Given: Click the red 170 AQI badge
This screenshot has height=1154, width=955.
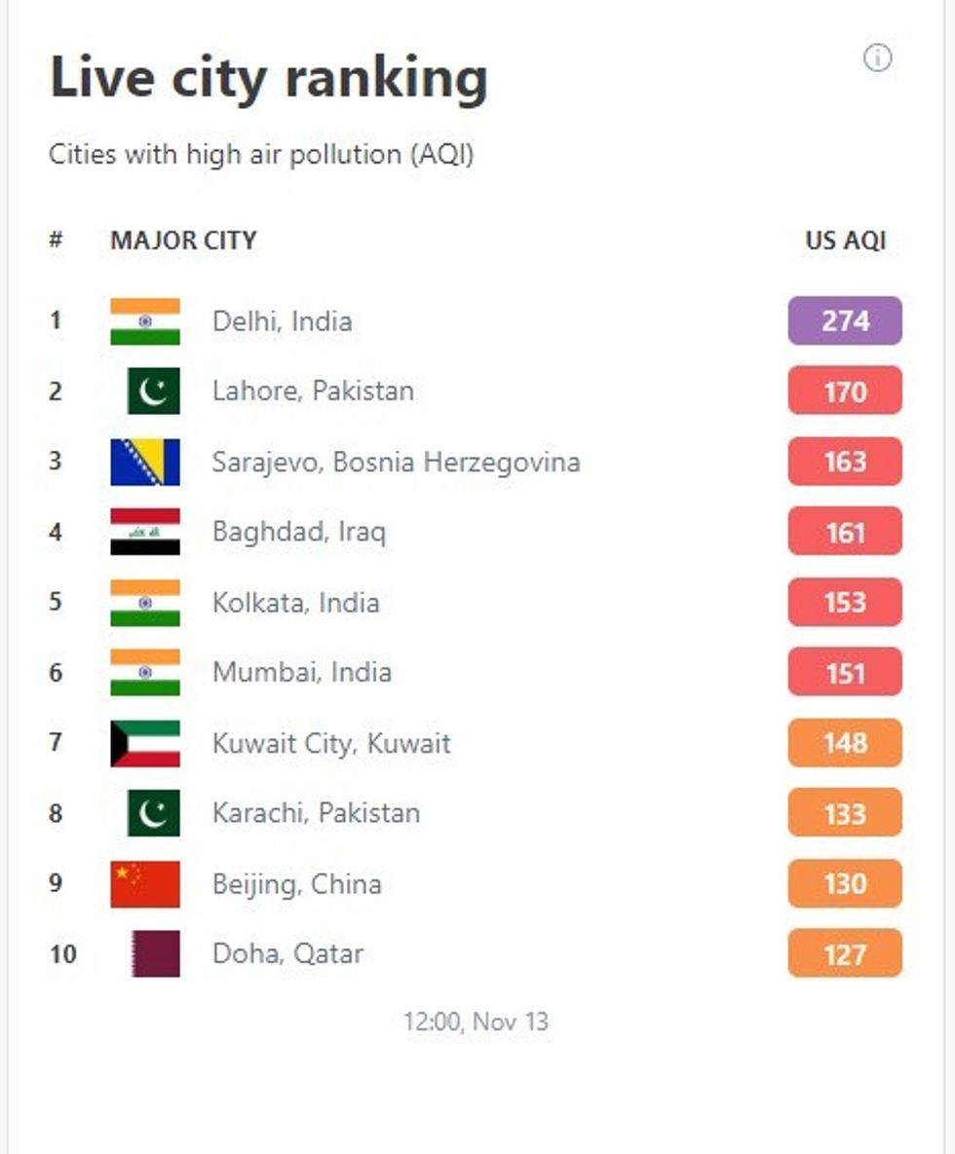Looking at the screenshot, I should pos(845,391).
